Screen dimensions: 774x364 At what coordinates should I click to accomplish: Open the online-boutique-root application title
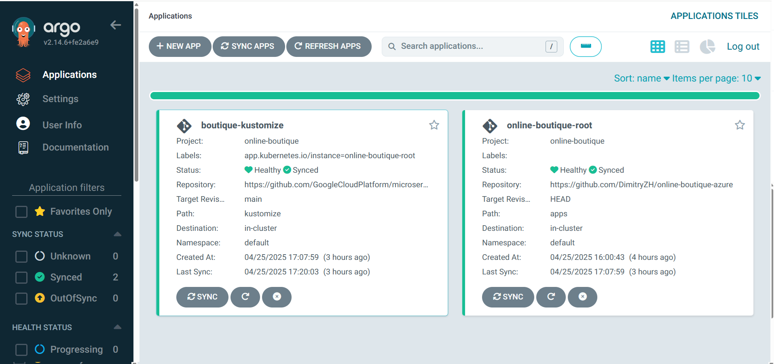549,125
